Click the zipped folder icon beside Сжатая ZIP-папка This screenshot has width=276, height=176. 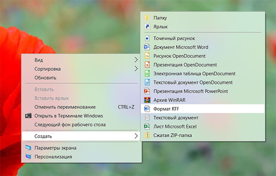tap(147, 135)
